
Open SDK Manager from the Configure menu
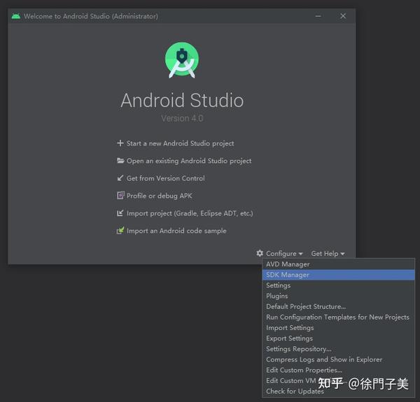pyautogui.click(x=339, y=275)
